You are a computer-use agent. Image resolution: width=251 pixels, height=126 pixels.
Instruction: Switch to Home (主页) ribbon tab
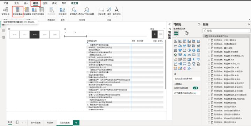(x=16, y=3)
